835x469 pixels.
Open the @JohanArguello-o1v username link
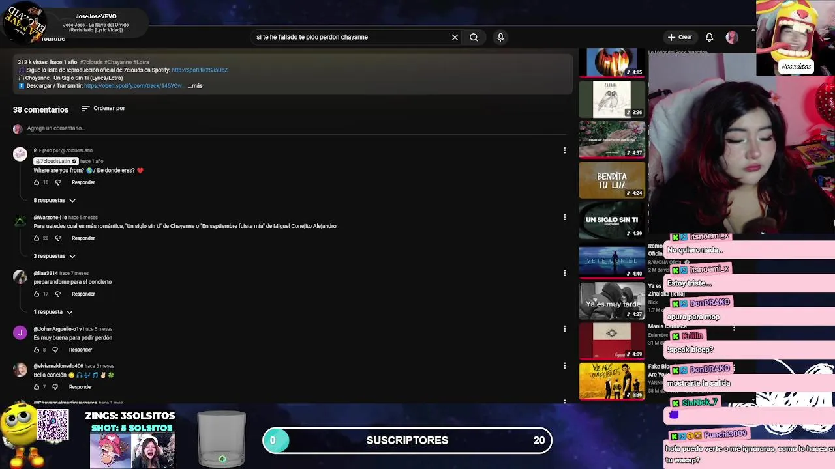[57, 330]
